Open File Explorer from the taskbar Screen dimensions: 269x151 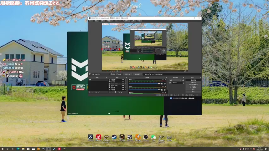click(23, 149)
